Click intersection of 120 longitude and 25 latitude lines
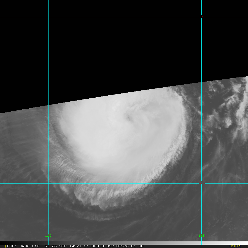This screenshot has height=248, width=248. (x=48, y=17)
